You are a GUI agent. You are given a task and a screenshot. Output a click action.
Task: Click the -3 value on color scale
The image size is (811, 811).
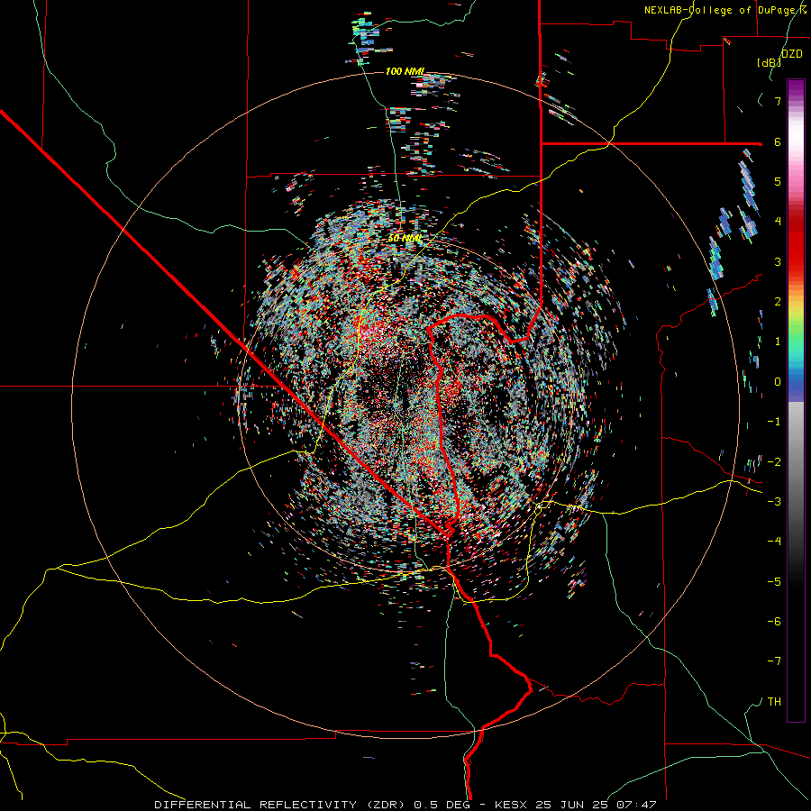point(774,502)
